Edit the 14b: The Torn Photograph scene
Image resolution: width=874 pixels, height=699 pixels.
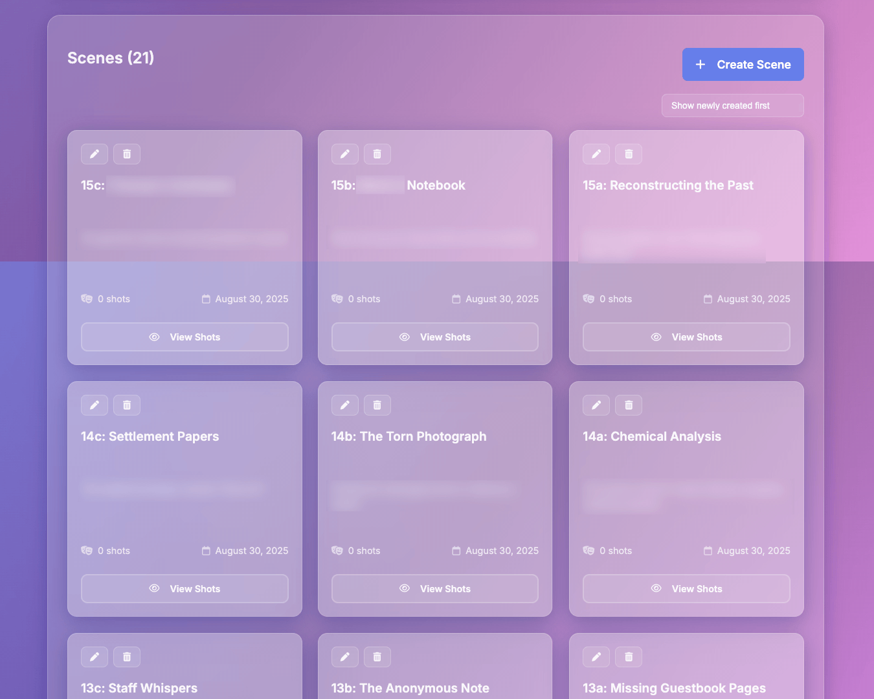[345, 405]
